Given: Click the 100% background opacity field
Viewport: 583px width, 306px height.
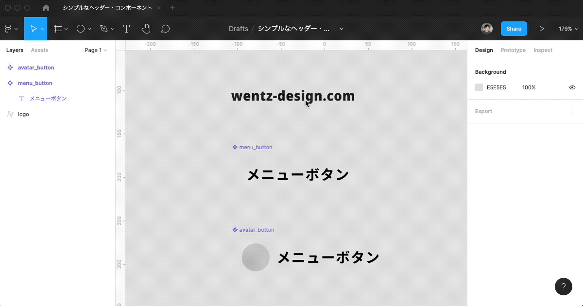Looking at the screenshot, I should pos(529,87).
